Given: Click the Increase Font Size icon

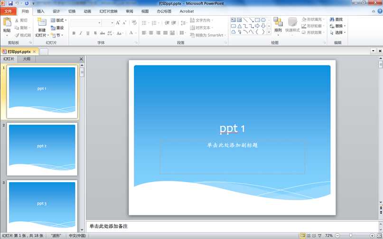Looking at the screenshot, I should point(118,23).
